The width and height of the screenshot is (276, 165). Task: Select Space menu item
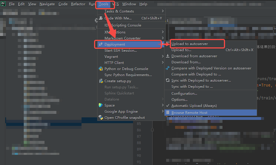point(131,105)
